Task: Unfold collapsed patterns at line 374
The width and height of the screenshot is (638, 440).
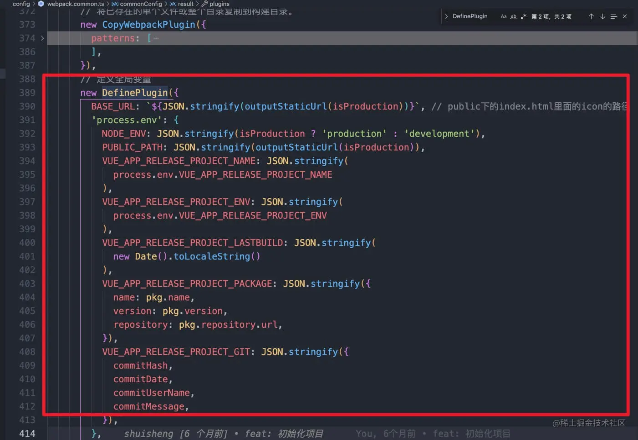Action: [x=42, y=38]
